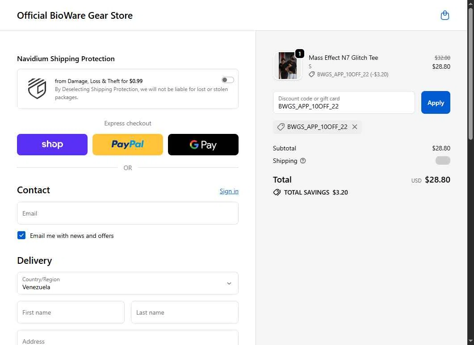Apply the discount code
This screenshot has width=474, height=345.
point(436,102)
